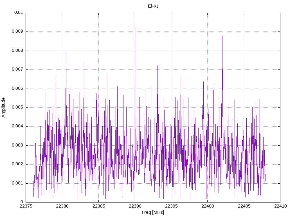The height and width of the screenshot is (216, 288).
Task: Click the y-axis tick label 0.01
Action: (x=19, y=12)
